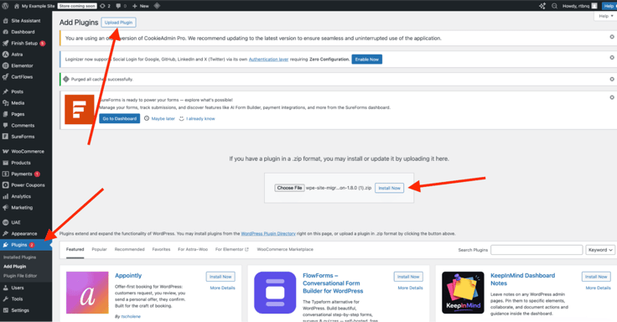Screen dimensions: 617x322
Task: Click the diamond icon in admin bar
Action: tap(157, 6)
